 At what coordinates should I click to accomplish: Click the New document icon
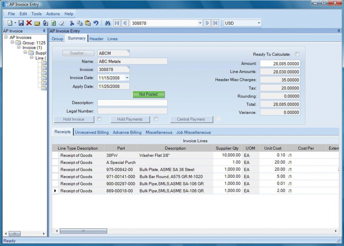(10, 23)
